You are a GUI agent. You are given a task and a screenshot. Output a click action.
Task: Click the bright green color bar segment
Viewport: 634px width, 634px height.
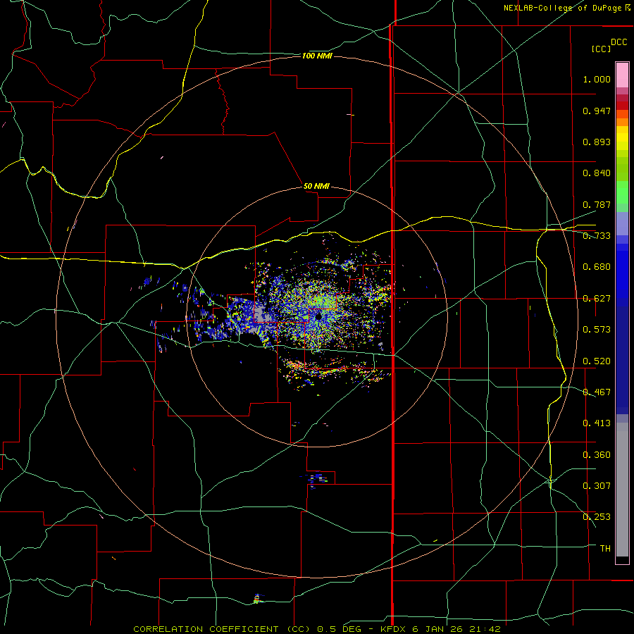point(622,192)
